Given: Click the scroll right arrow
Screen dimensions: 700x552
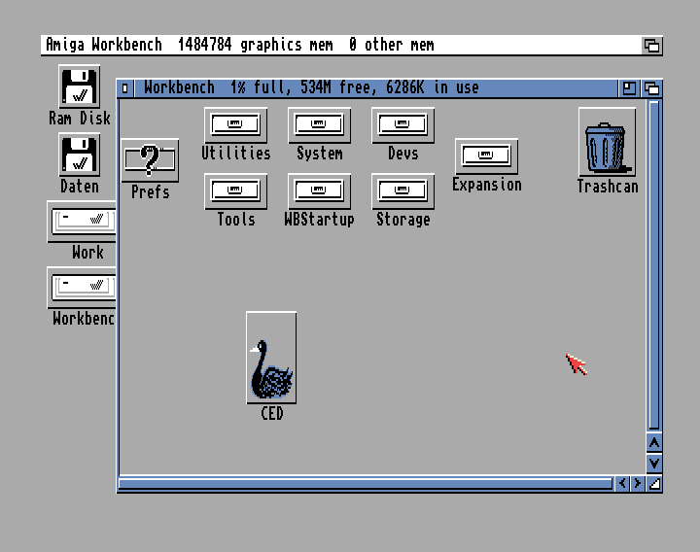Looking at the screenshot, I should coord(638,483).
